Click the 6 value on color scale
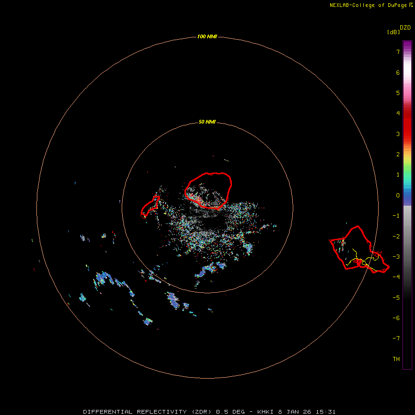Screen dimensions: 415x415 click(x=398, y=72)
